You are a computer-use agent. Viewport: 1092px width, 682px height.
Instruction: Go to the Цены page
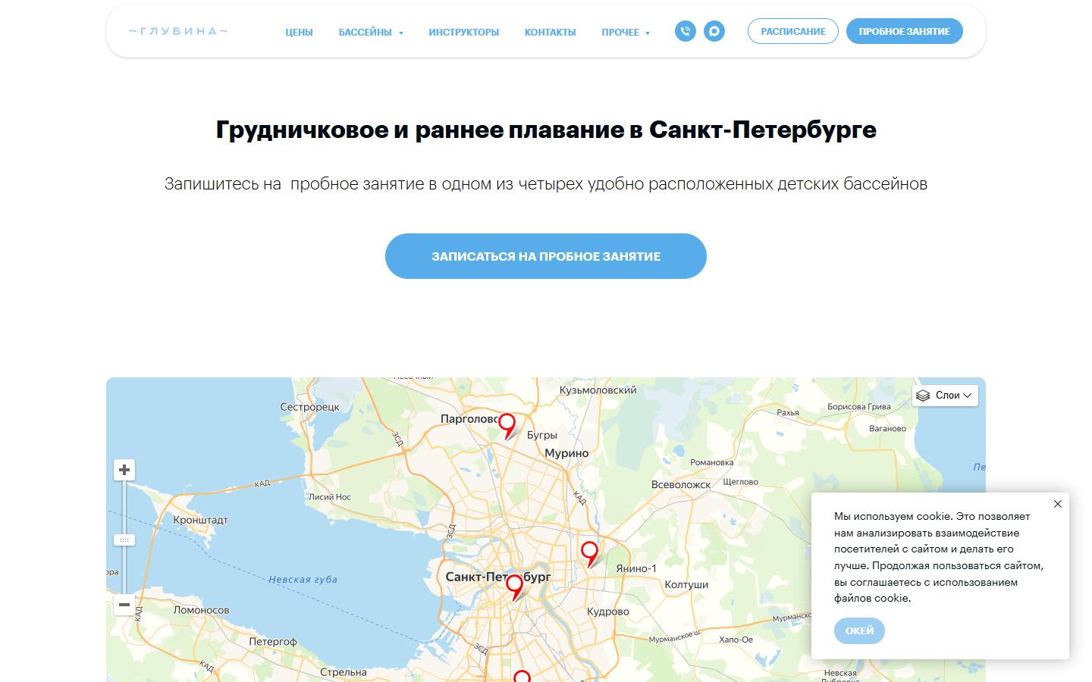point(299,32)
